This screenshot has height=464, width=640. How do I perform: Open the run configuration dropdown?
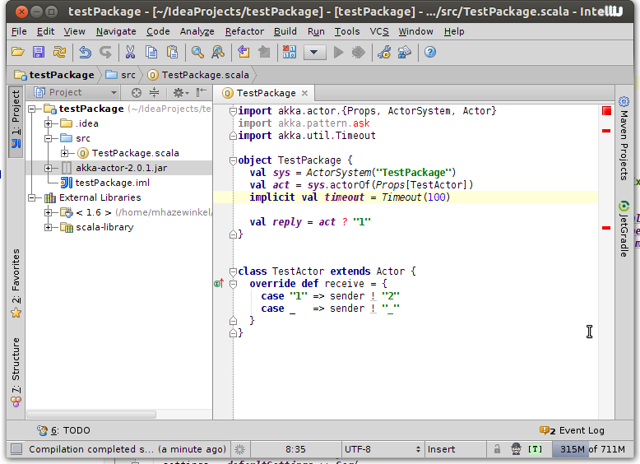[314, 52]
